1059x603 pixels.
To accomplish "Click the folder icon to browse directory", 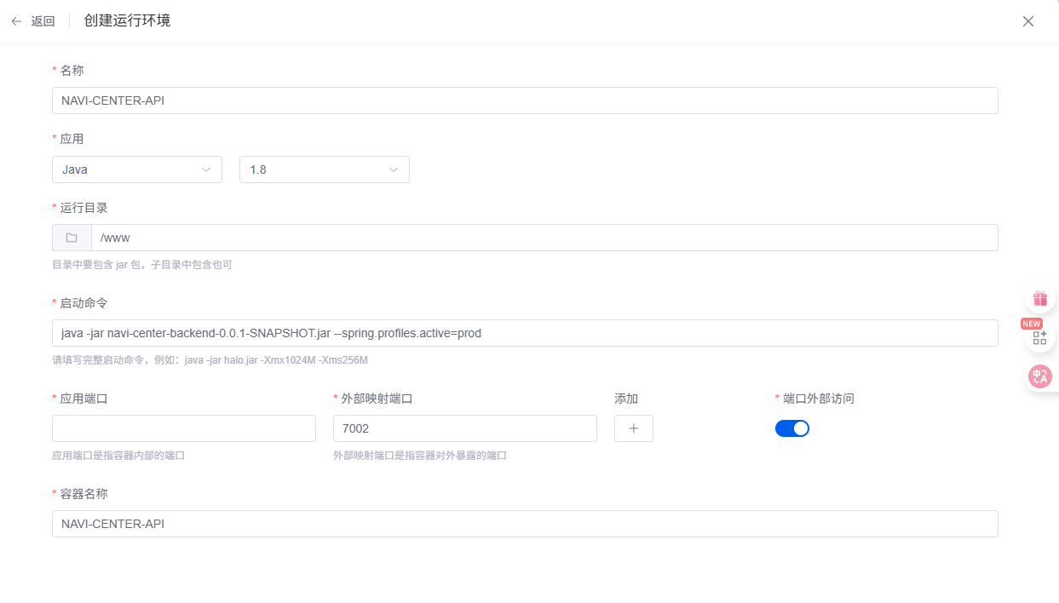I will (x=72, y=238).
